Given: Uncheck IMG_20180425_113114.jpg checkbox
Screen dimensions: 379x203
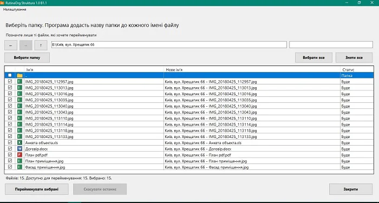Looking at the screenshot, I should pos(10,124).
